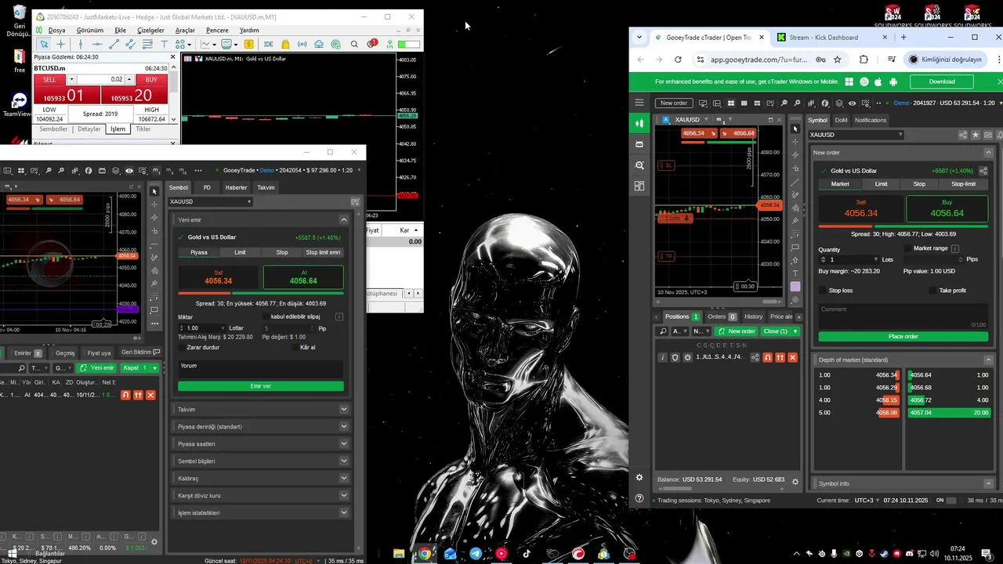The height and width of the screenshot is (564, 1003).
Task: Click browser address bar with gooeytrade URL
Action: point(759,60)
